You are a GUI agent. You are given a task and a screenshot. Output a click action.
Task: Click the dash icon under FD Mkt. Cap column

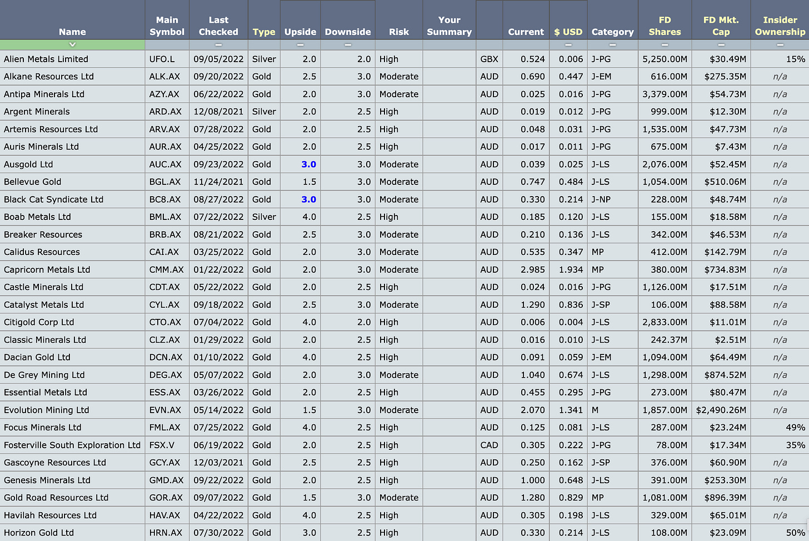pyautogui.click(x=721, y=44)
